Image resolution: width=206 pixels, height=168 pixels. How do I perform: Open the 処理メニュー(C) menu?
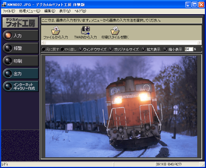tap(30, 11)
